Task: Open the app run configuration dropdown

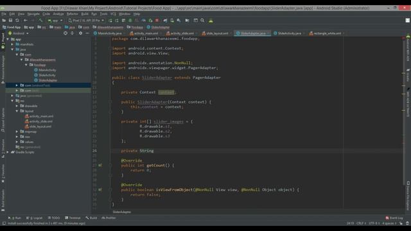Action: [55, 21]
